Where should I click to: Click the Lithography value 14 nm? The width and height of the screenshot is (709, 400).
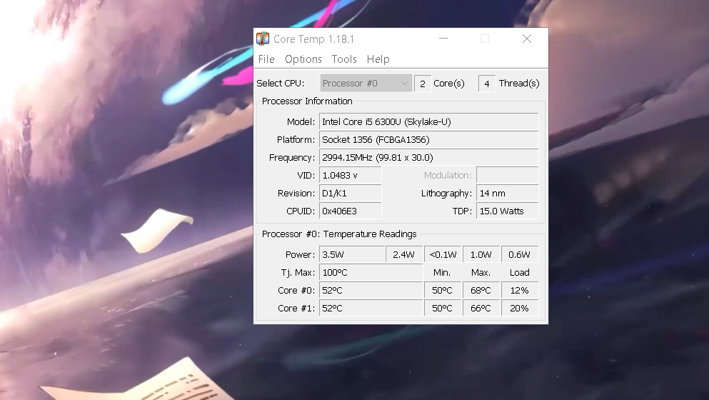coord(508,193)
